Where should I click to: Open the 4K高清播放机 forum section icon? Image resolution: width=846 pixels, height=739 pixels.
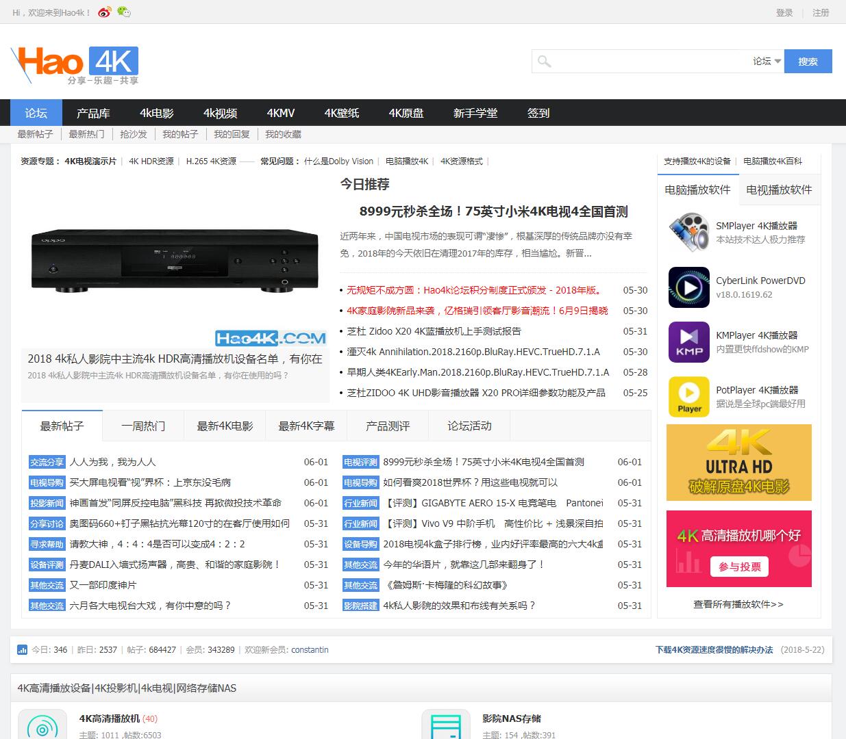pos(42,724)
